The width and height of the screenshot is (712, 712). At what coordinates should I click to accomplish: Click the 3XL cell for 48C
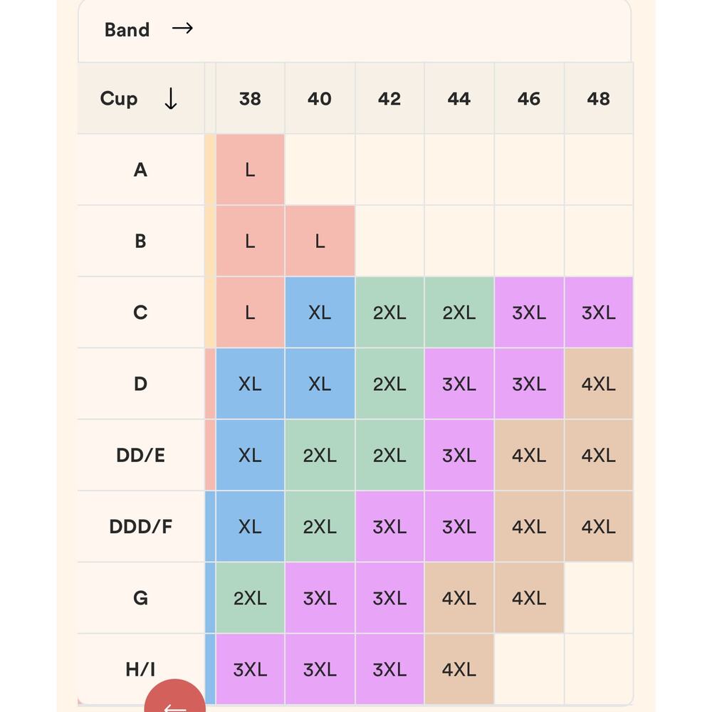point(599,313)
